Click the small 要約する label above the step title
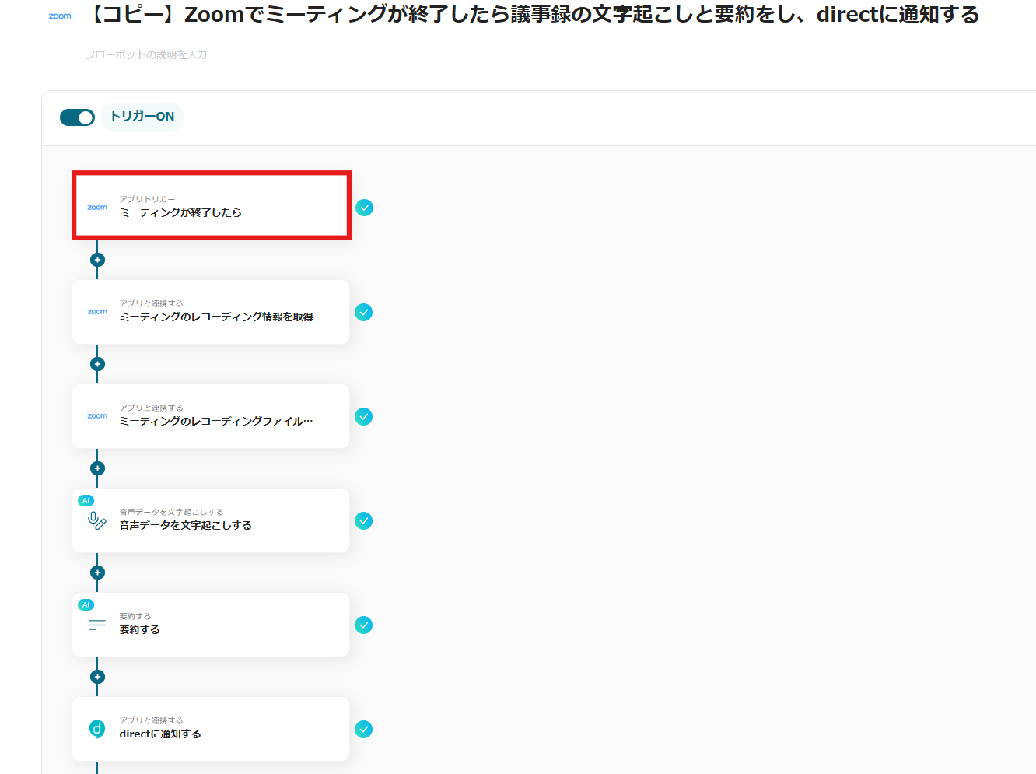This screenshot has width=1036, height=774. [135, 616]
